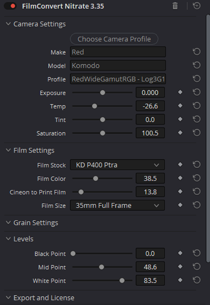This screenshot has width=210, height=305.
Task: Click the Tint value field 0.0
Action: [x=150, y=119]
